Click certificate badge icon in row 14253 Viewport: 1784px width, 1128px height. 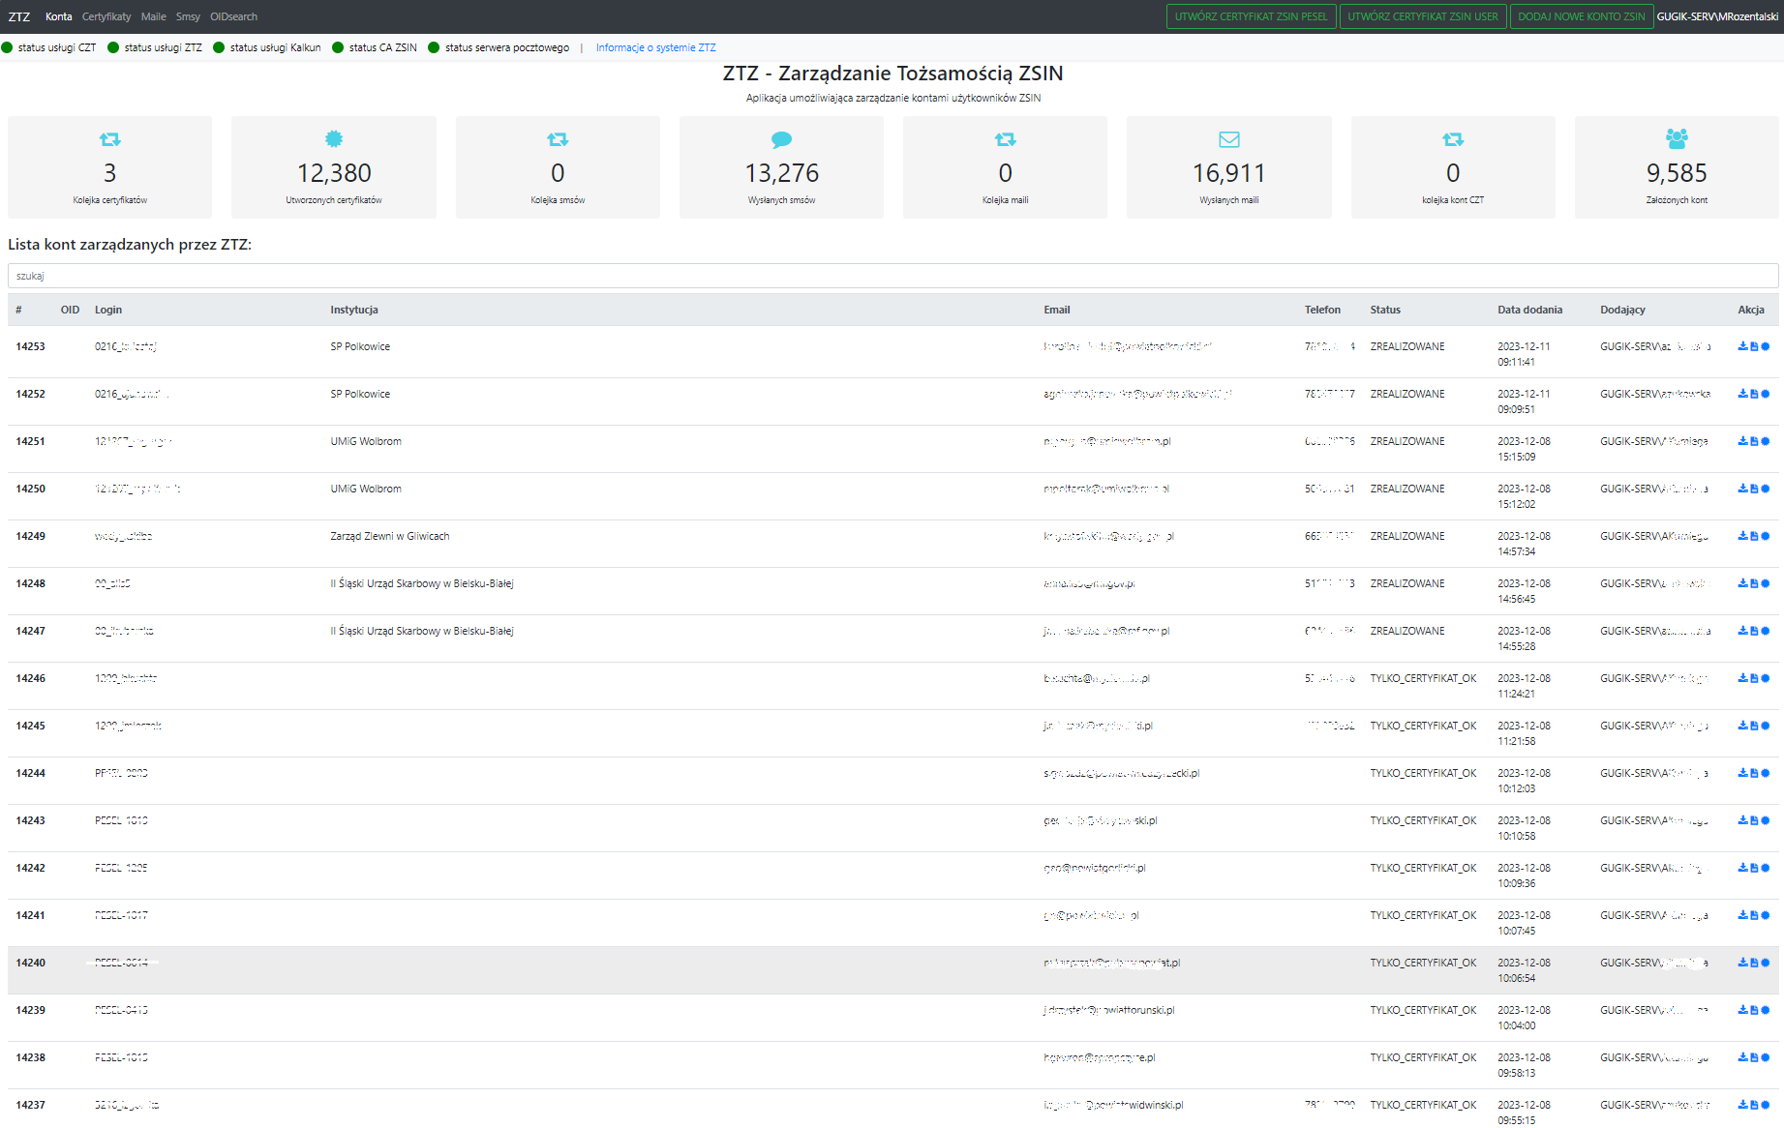pos(1765,346)
